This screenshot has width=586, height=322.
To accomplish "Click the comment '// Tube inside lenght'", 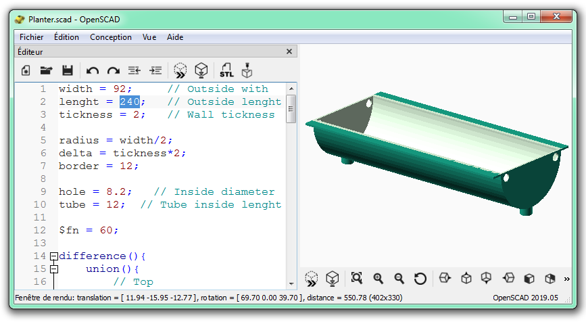I will point(211,205).
